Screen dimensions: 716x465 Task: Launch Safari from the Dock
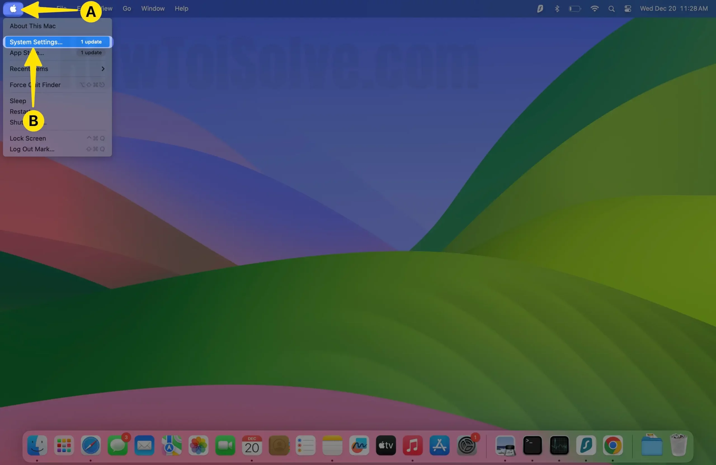click(x=91, y=445)
